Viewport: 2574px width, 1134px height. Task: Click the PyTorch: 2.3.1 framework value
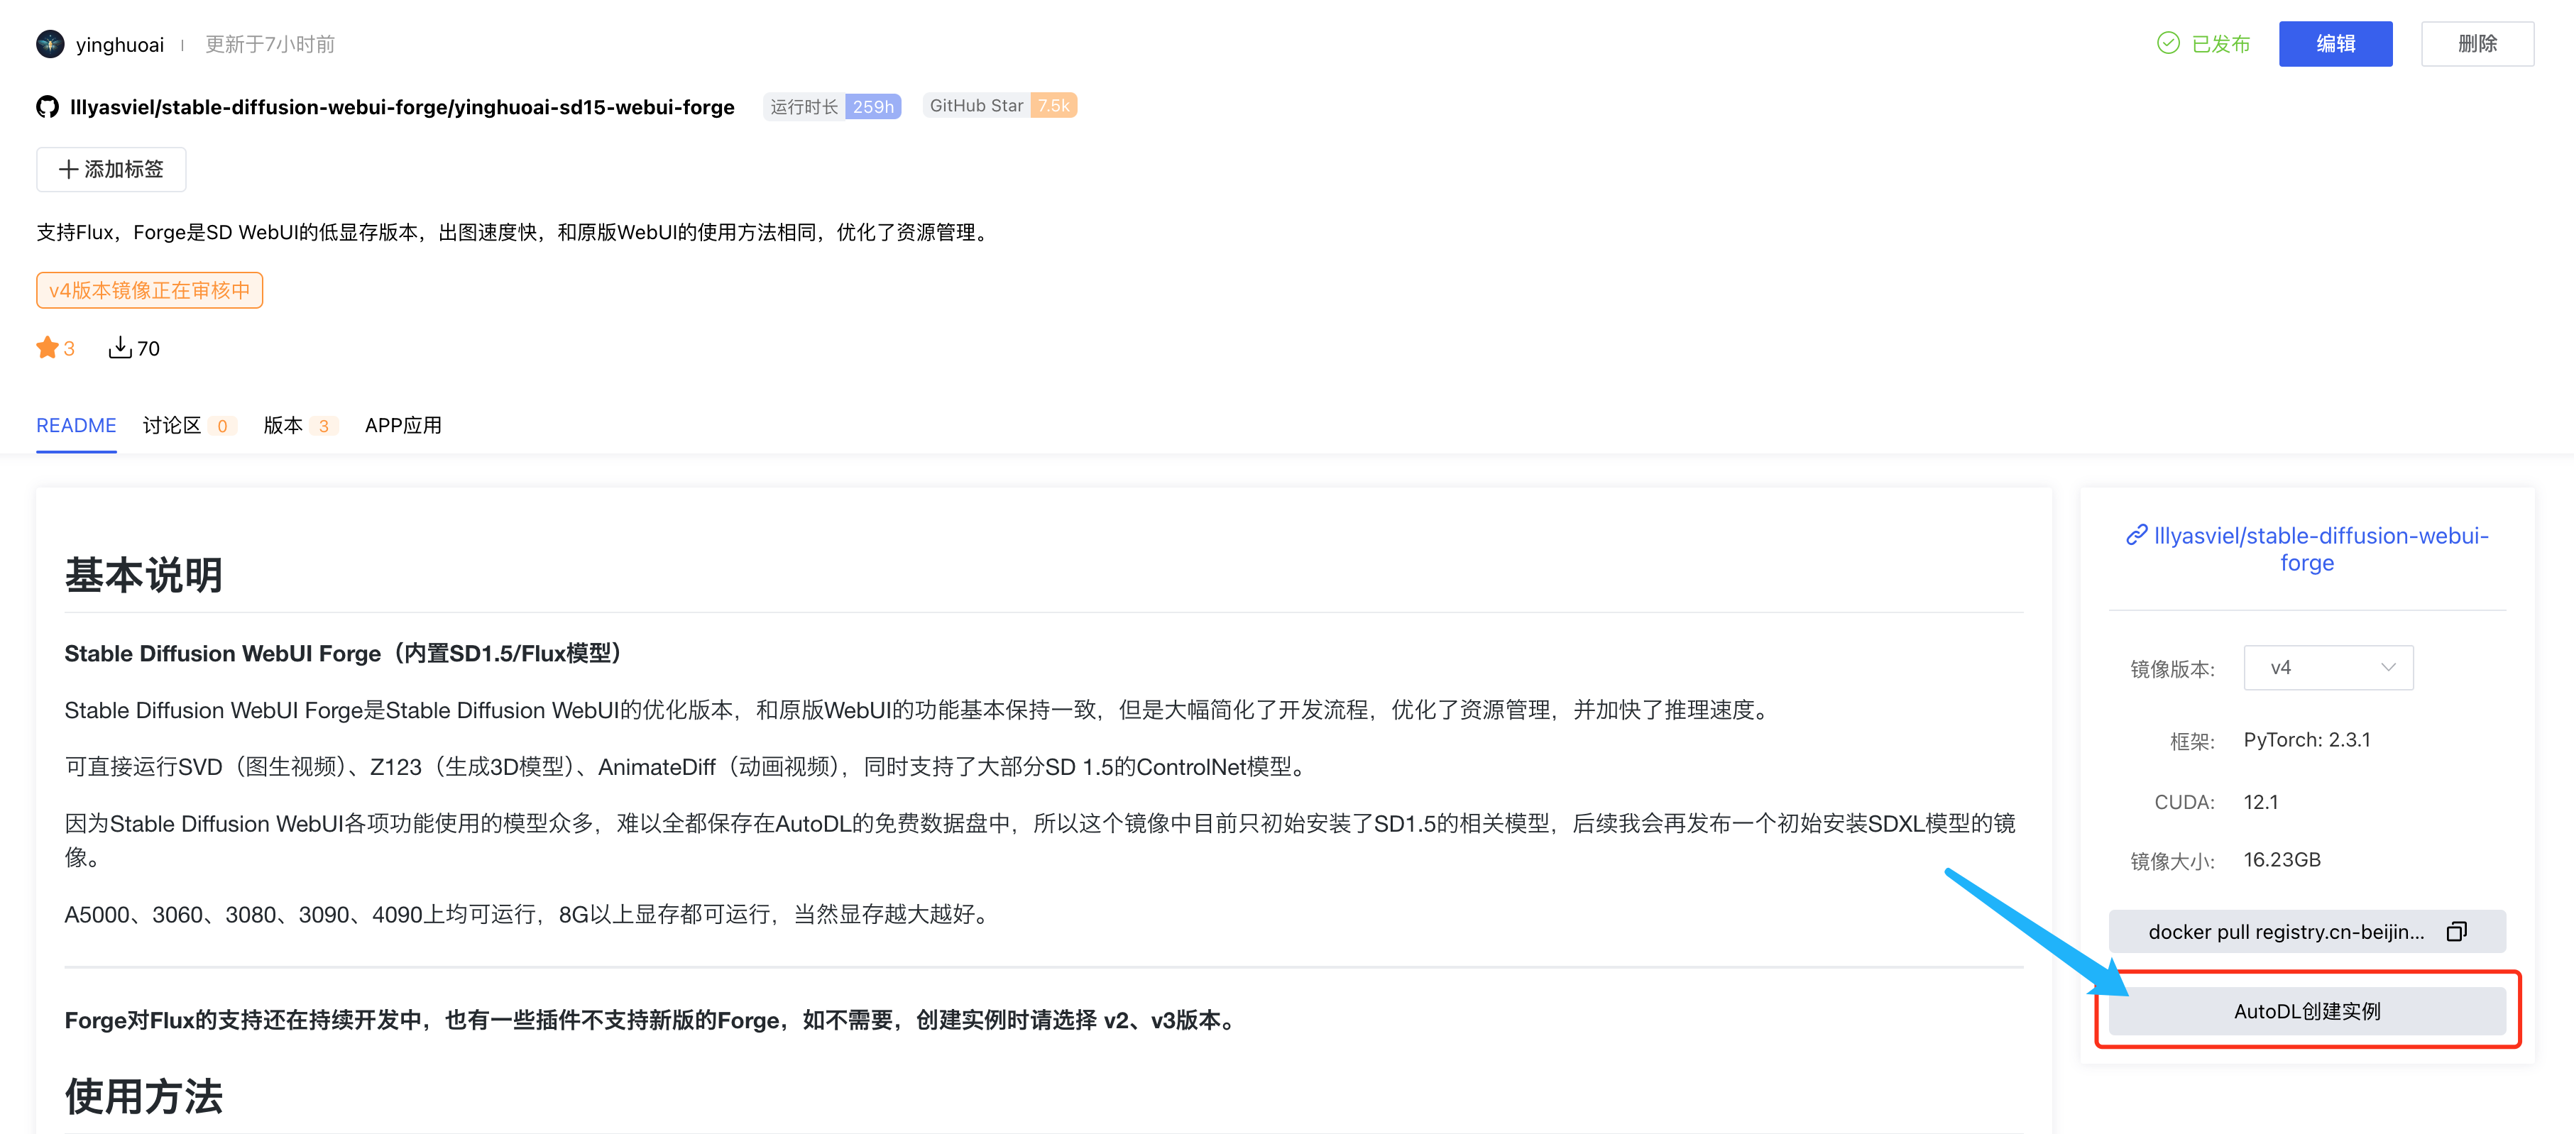[x=2306, y=739]
